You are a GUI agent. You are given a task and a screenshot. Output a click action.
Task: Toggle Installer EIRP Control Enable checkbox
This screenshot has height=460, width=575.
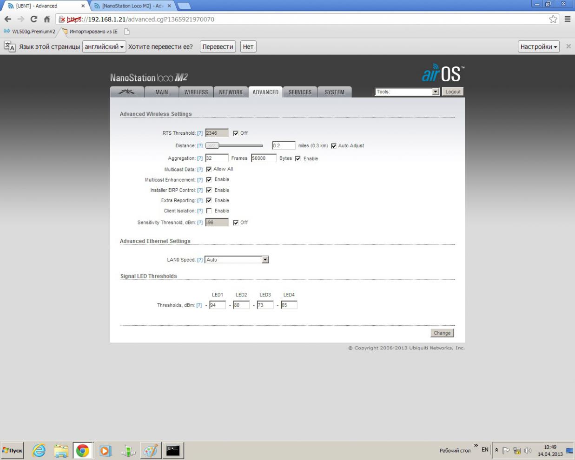coord(209,190)
